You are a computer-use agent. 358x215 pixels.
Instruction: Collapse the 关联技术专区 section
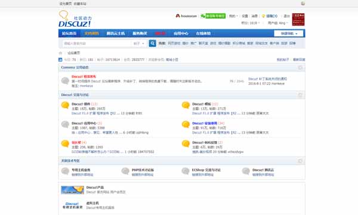(x=300, y=161)
